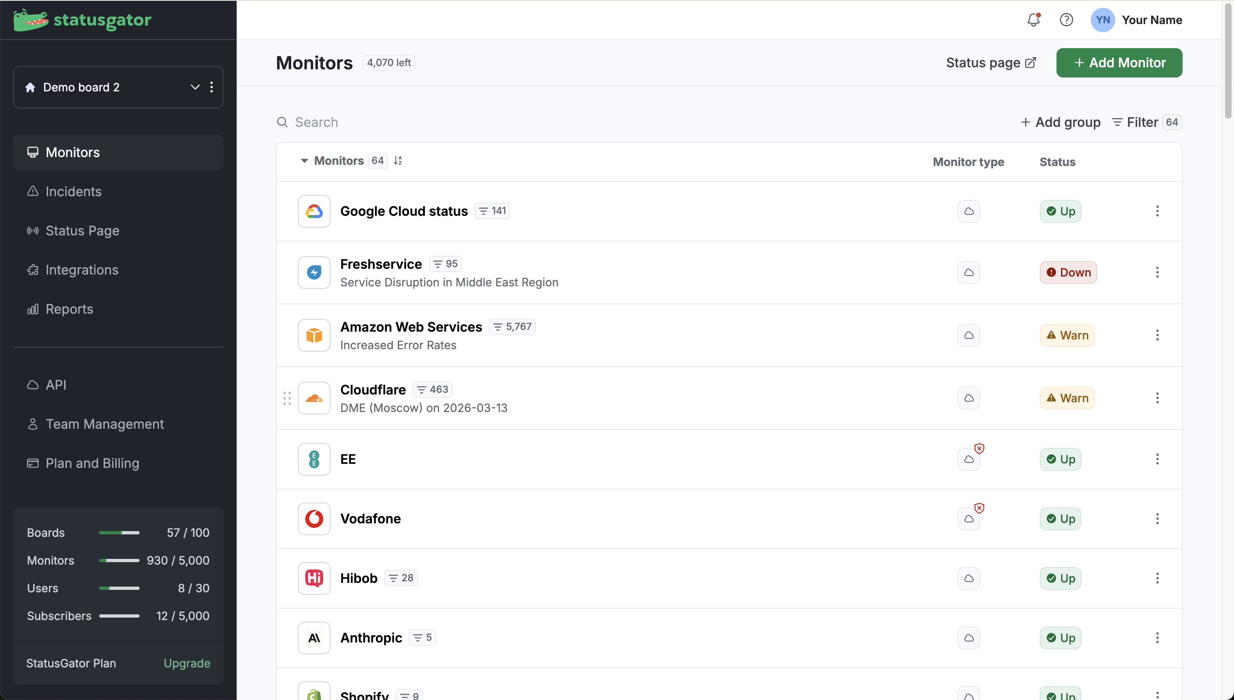Open the help question mark icon

pos(1066,20)
